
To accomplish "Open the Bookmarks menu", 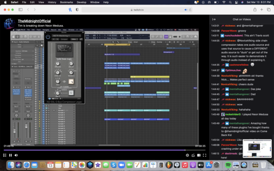I will [66, 2].
